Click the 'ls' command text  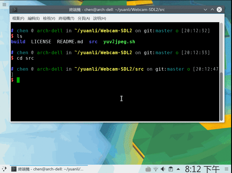[20, 36]
